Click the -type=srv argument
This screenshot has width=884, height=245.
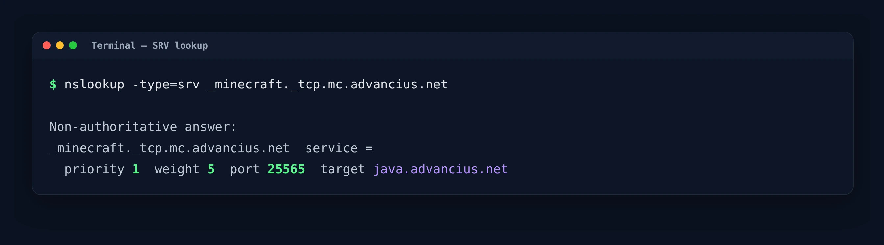click(x=166, y=85)
